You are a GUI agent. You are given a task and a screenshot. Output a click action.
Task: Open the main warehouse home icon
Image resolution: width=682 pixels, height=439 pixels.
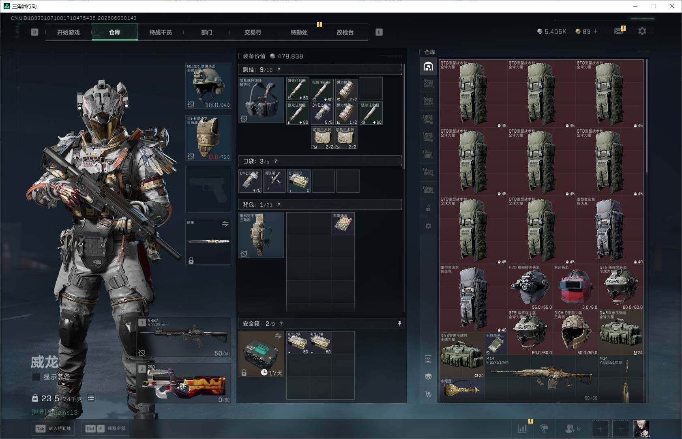coord(428,67)
